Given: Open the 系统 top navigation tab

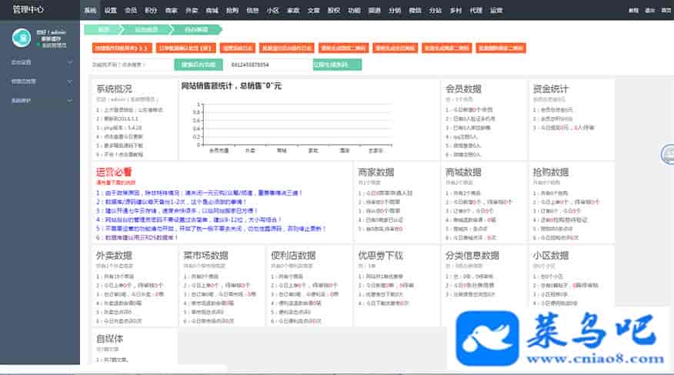Looking at the screenshot, I should pyautogui.click(x=90, y=11).
